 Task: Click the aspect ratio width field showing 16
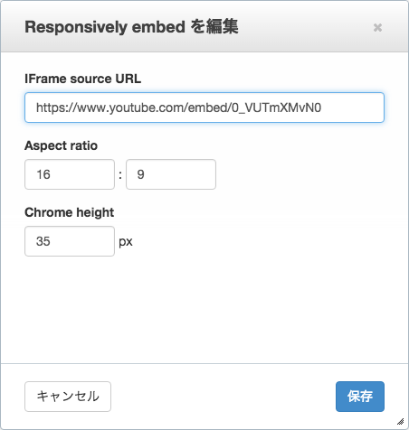click(70, 174)
